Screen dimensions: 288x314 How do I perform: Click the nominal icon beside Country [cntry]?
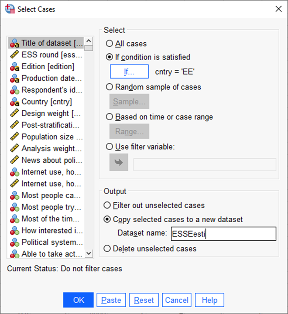point(15,102)
